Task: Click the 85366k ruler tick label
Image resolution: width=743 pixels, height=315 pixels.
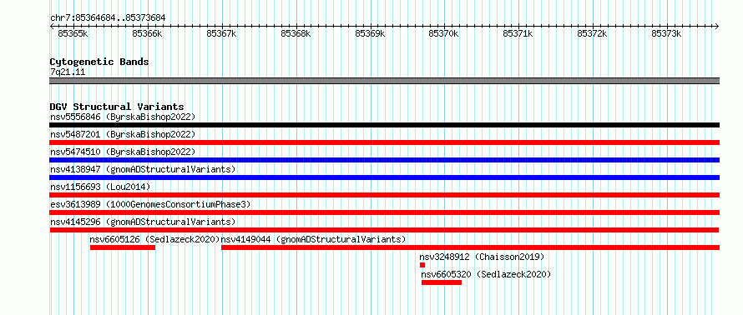Action: 147,33
